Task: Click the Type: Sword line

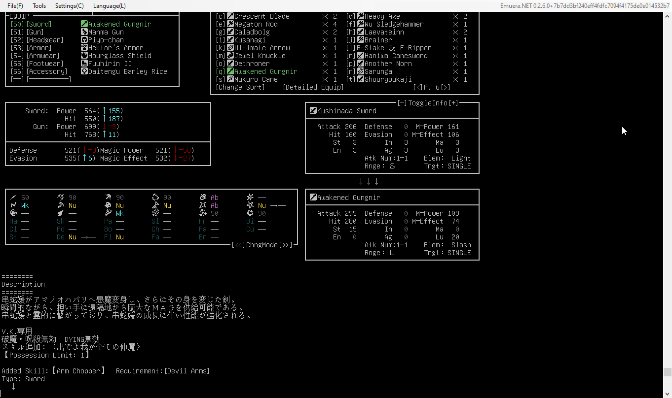Action: pos(23,379)
